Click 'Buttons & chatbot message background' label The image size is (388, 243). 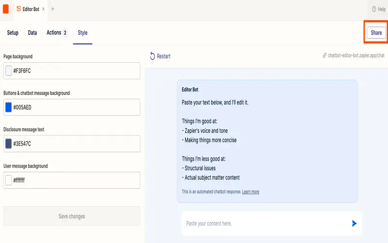click(x=37, y=93)
